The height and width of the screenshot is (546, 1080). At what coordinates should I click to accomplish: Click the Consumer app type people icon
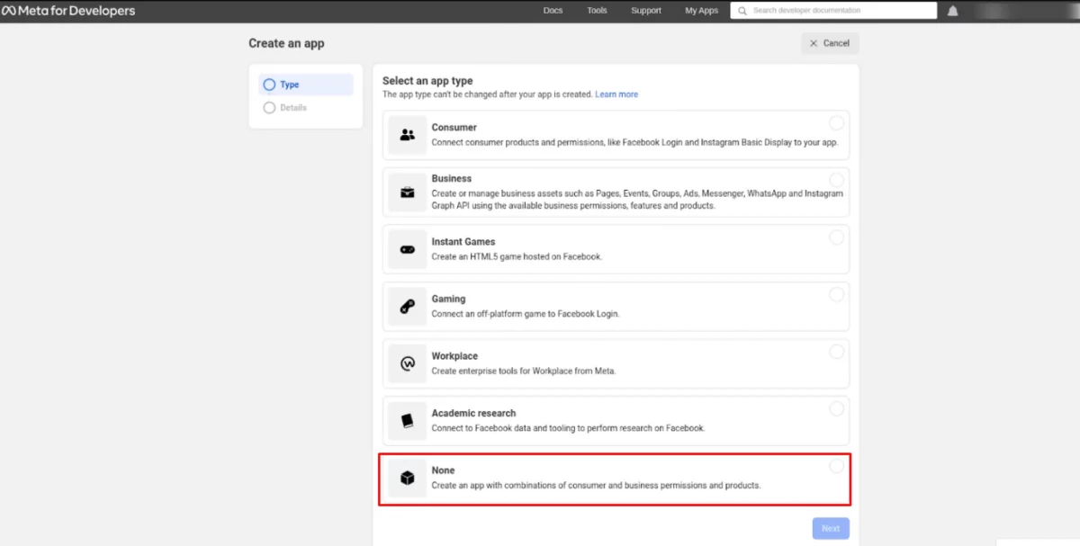point(408,135)
